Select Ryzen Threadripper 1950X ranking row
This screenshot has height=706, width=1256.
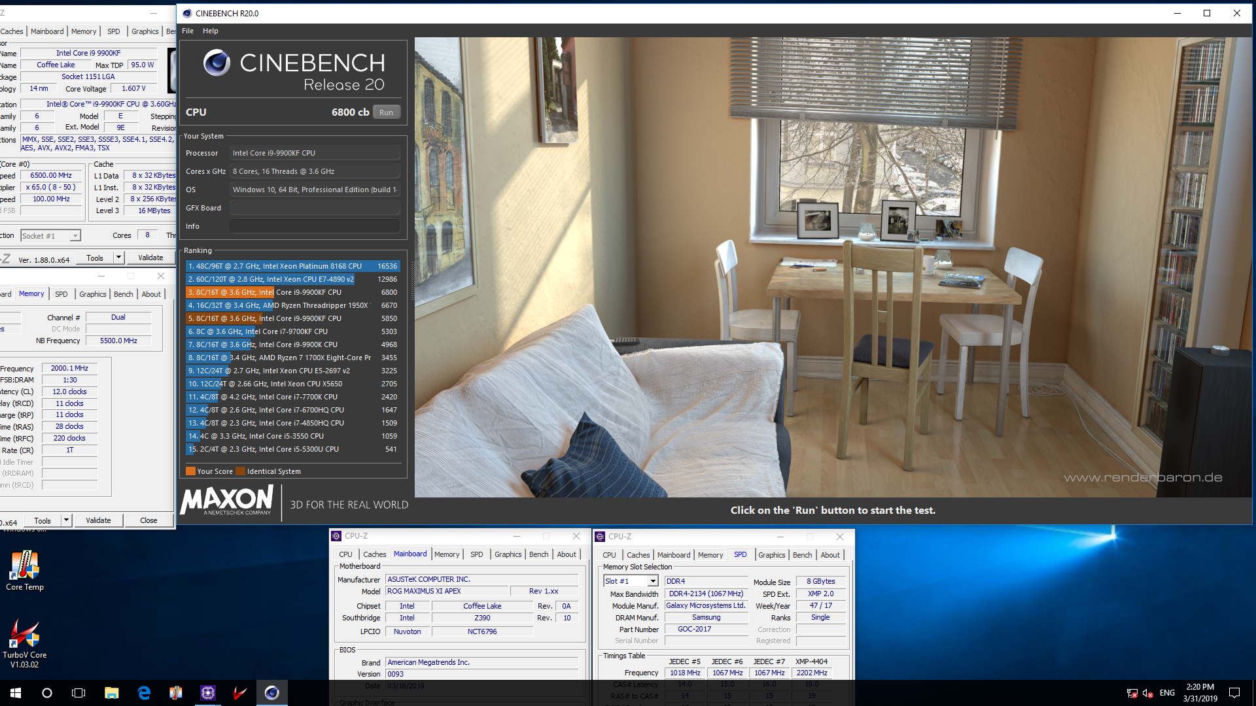click(x=292, y=305)
